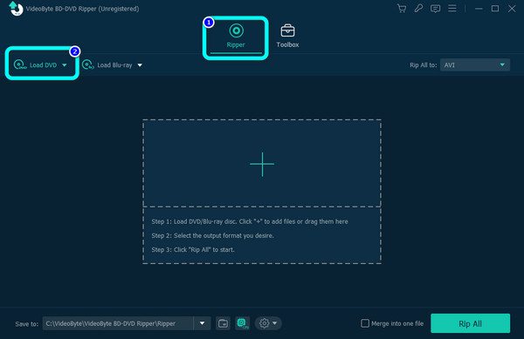Click the Rip All button
This screenshot has height=339, width=524.
pos(470,323)
